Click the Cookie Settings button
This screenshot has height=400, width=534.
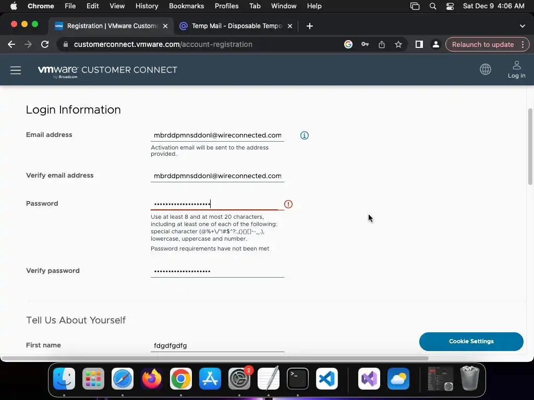(x=471, y=342)
